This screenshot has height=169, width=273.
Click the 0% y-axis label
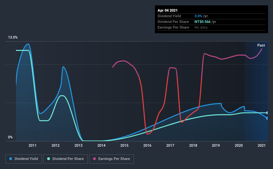10,137
